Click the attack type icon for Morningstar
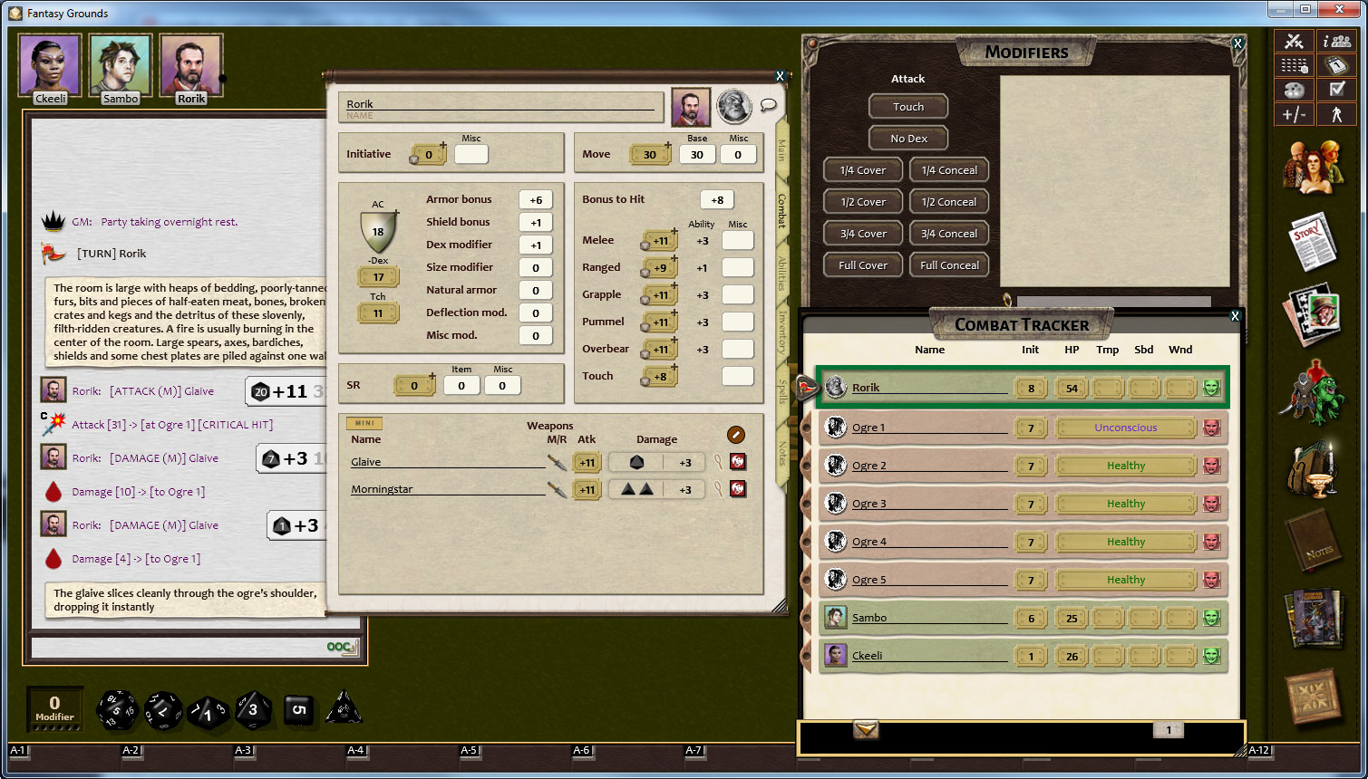This screenshot has width=1368, height=779. (557, 489)
